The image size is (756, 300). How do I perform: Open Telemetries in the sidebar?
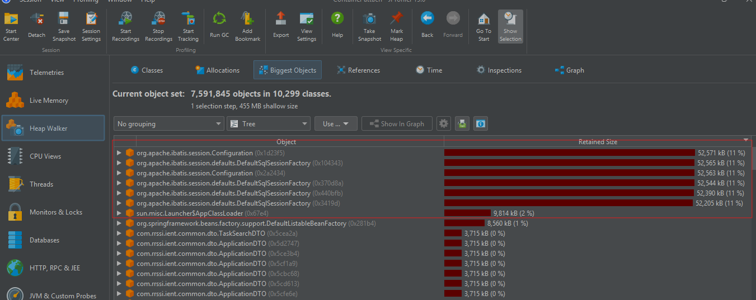click(x=53, y=73)
